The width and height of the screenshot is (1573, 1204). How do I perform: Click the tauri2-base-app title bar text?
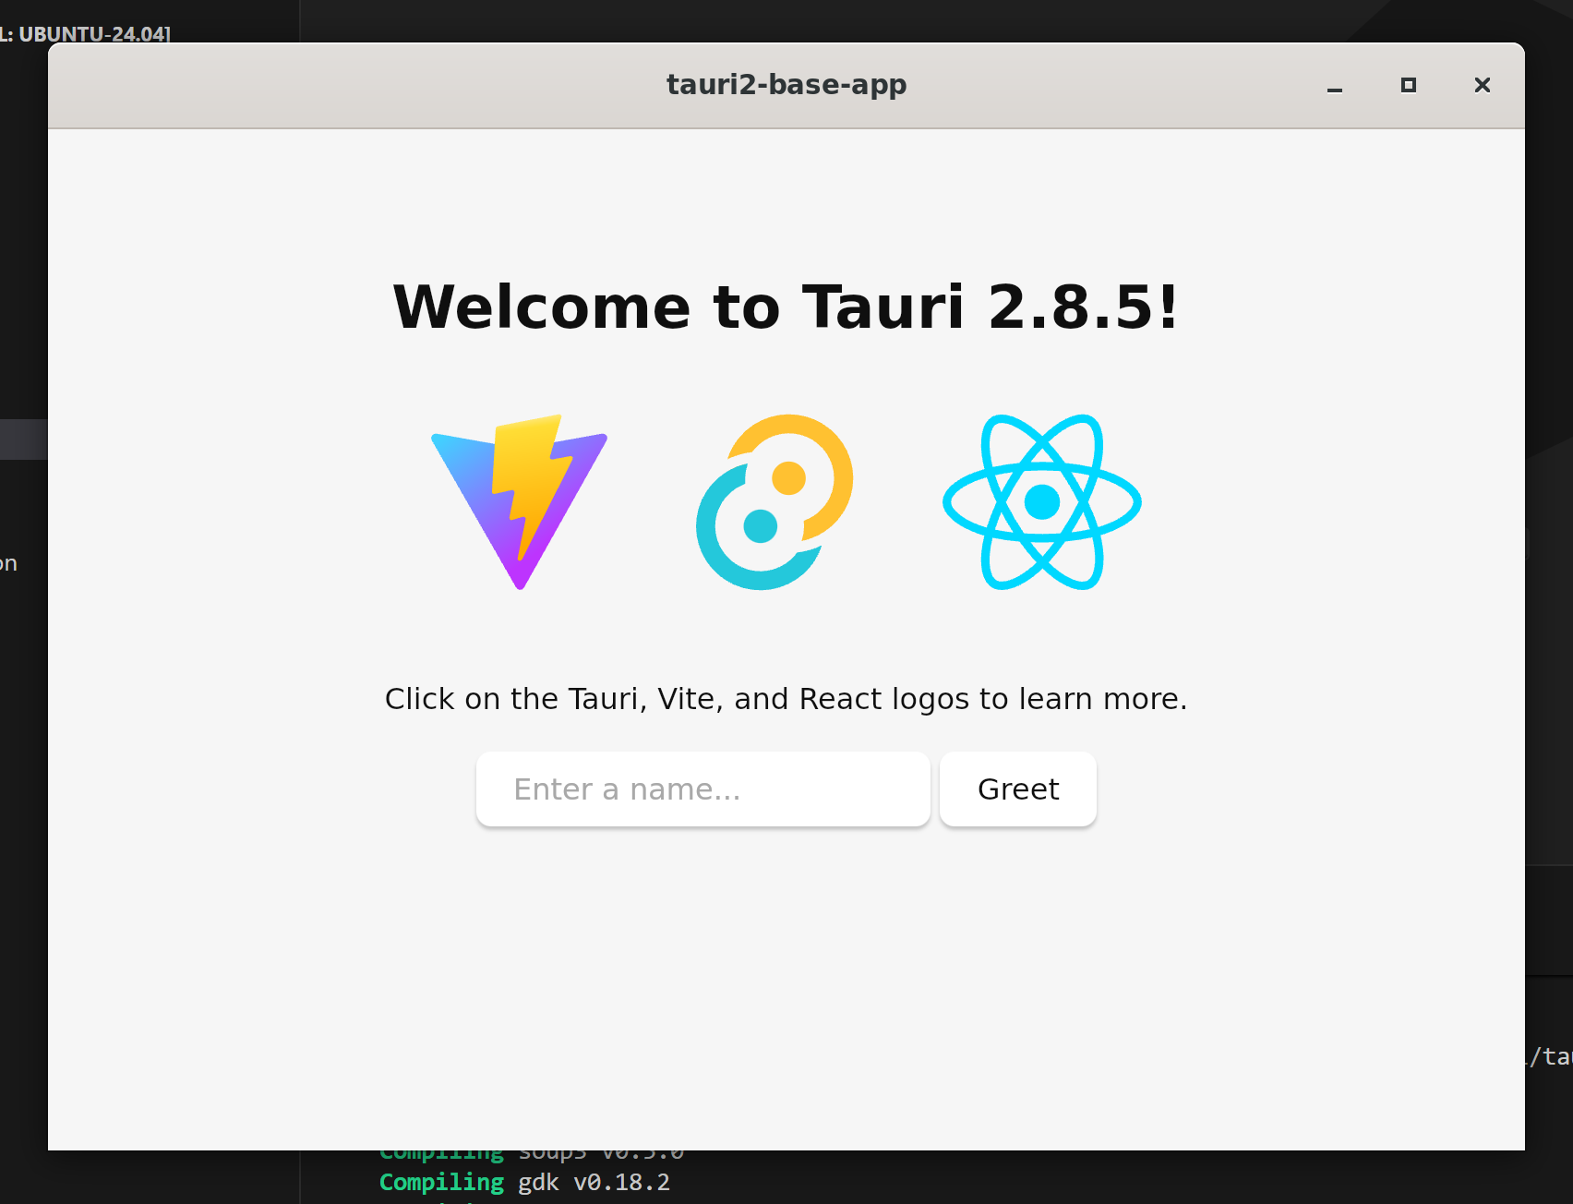coord(786,85)
